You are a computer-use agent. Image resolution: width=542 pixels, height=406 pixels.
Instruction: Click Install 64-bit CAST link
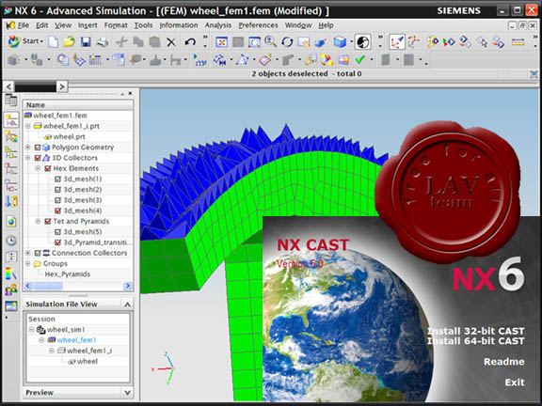click(475, 341)
